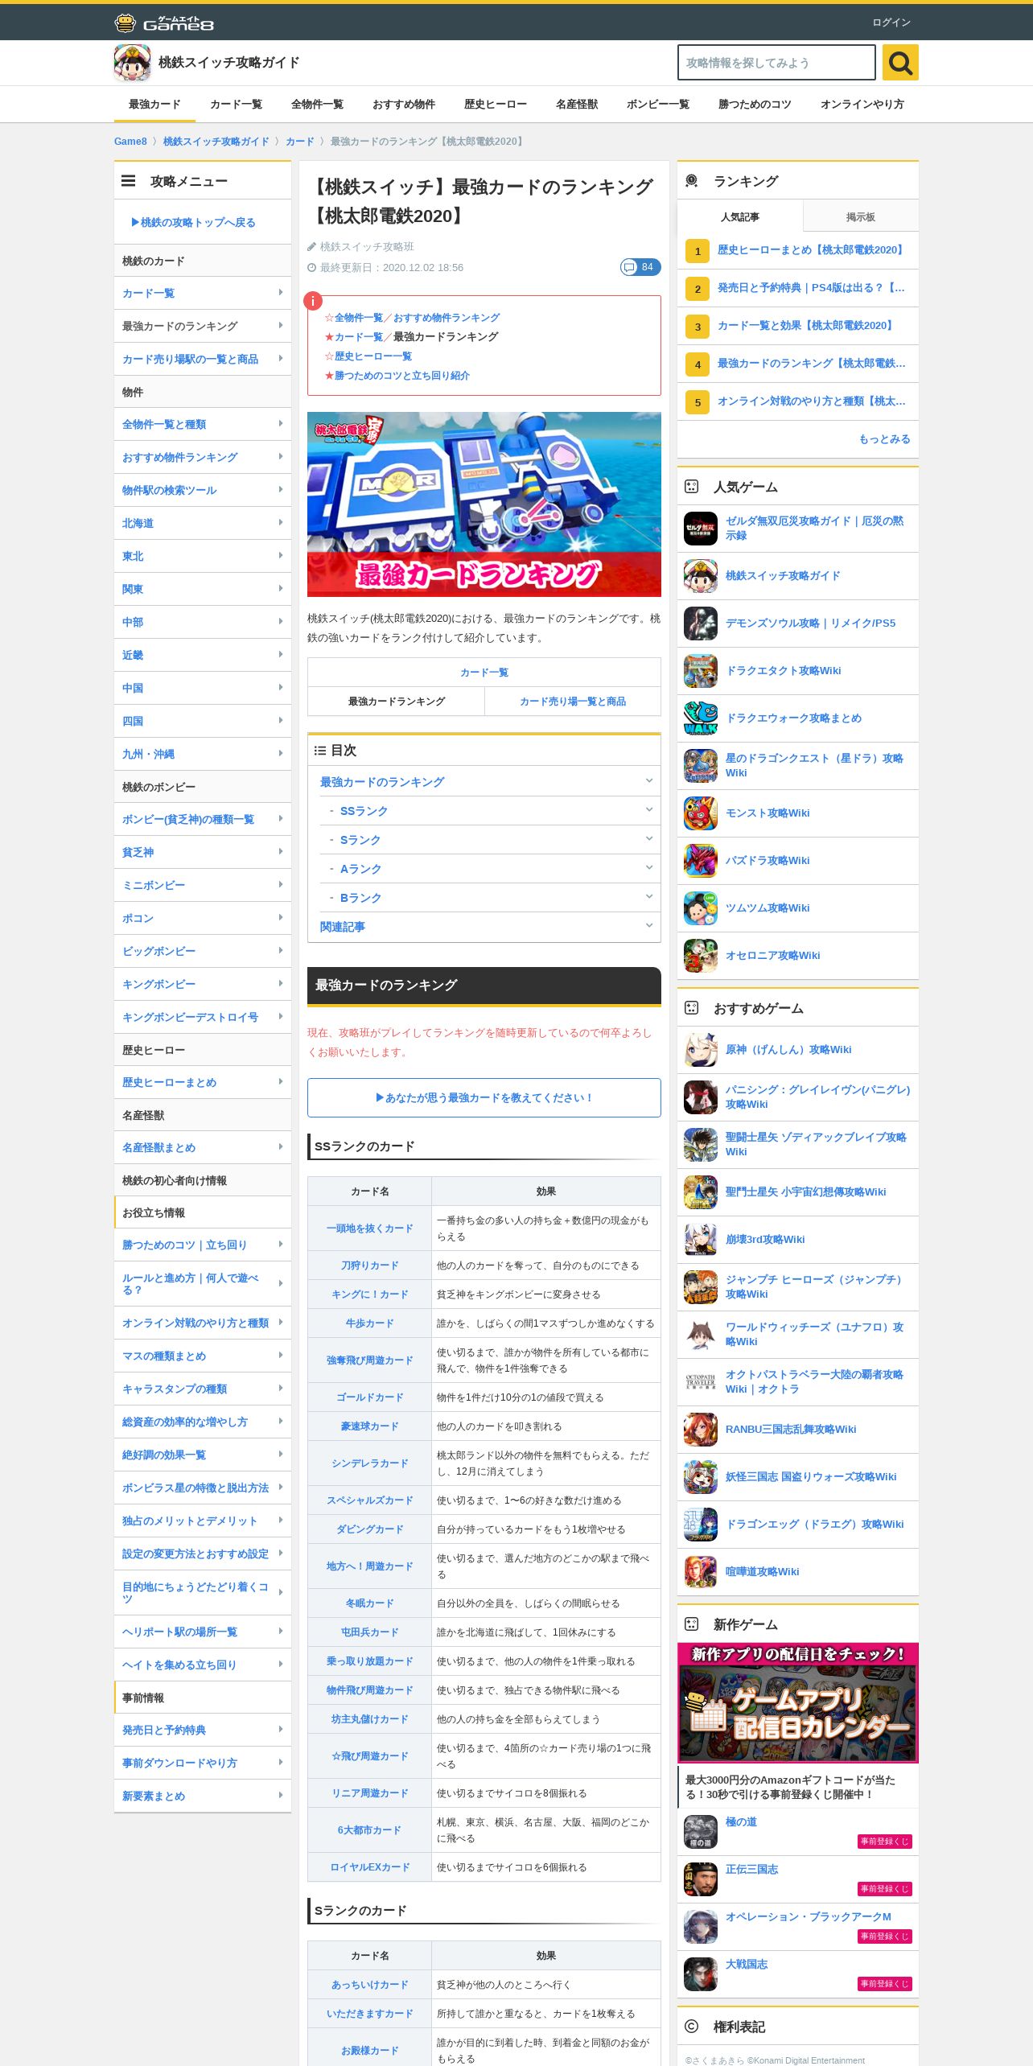
Task: Click the 最強カードランキング banner image
Action: tap(484, 504)
